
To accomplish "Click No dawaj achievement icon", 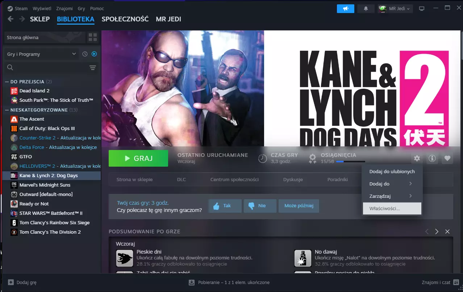I will [303, 258].
